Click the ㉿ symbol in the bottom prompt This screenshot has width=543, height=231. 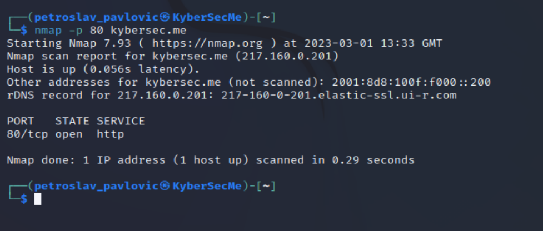[167, 185]
